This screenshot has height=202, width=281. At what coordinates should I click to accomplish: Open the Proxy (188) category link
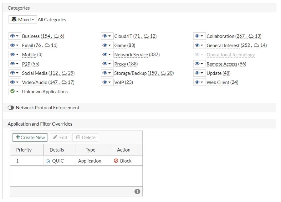click(126, 64)
